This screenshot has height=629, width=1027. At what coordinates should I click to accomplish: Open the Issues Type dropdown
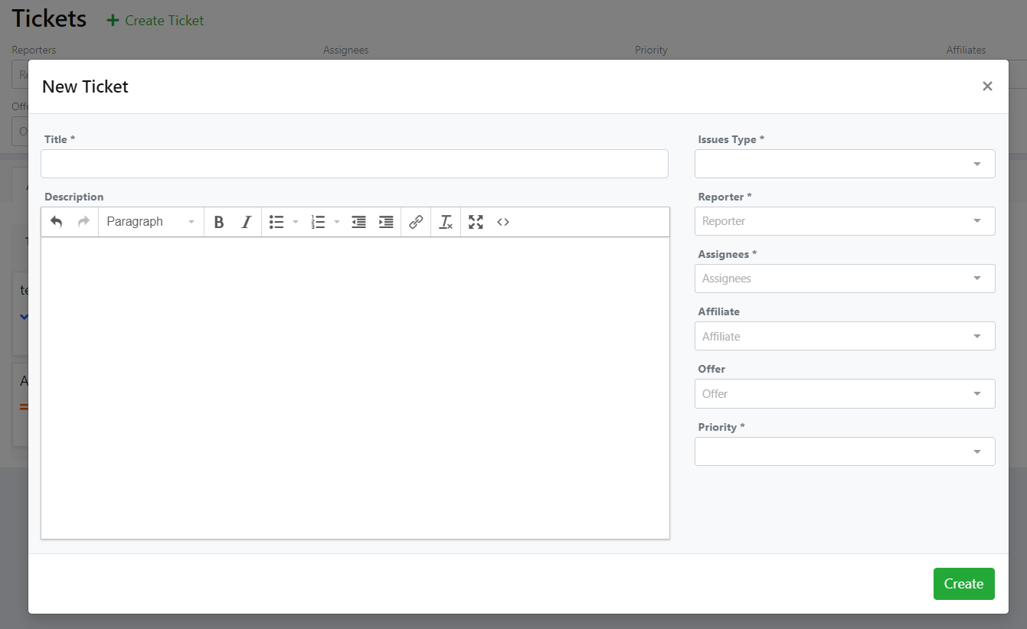point(845,163)
